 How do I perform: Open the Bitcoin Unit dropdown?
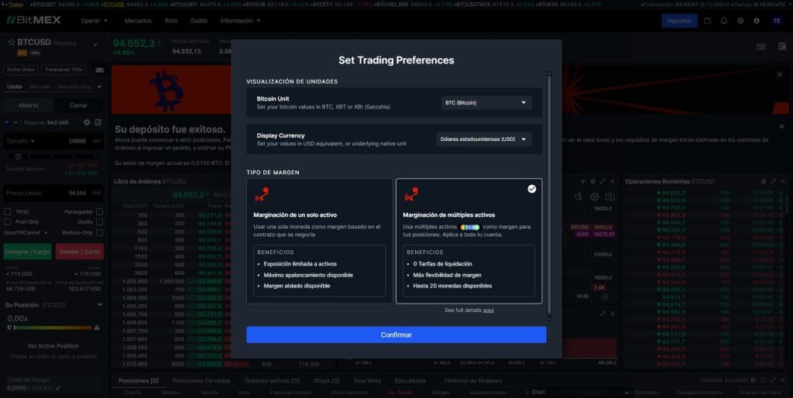coord(486,102)
